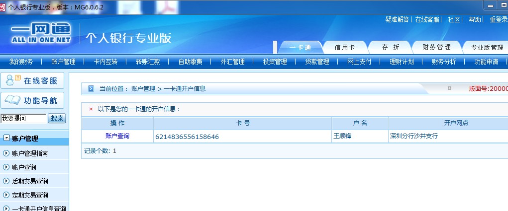This screenshot has height=211, width=508.
Task: Collapse the 账户管理 sidebar section
Action: tap(6, 139)
